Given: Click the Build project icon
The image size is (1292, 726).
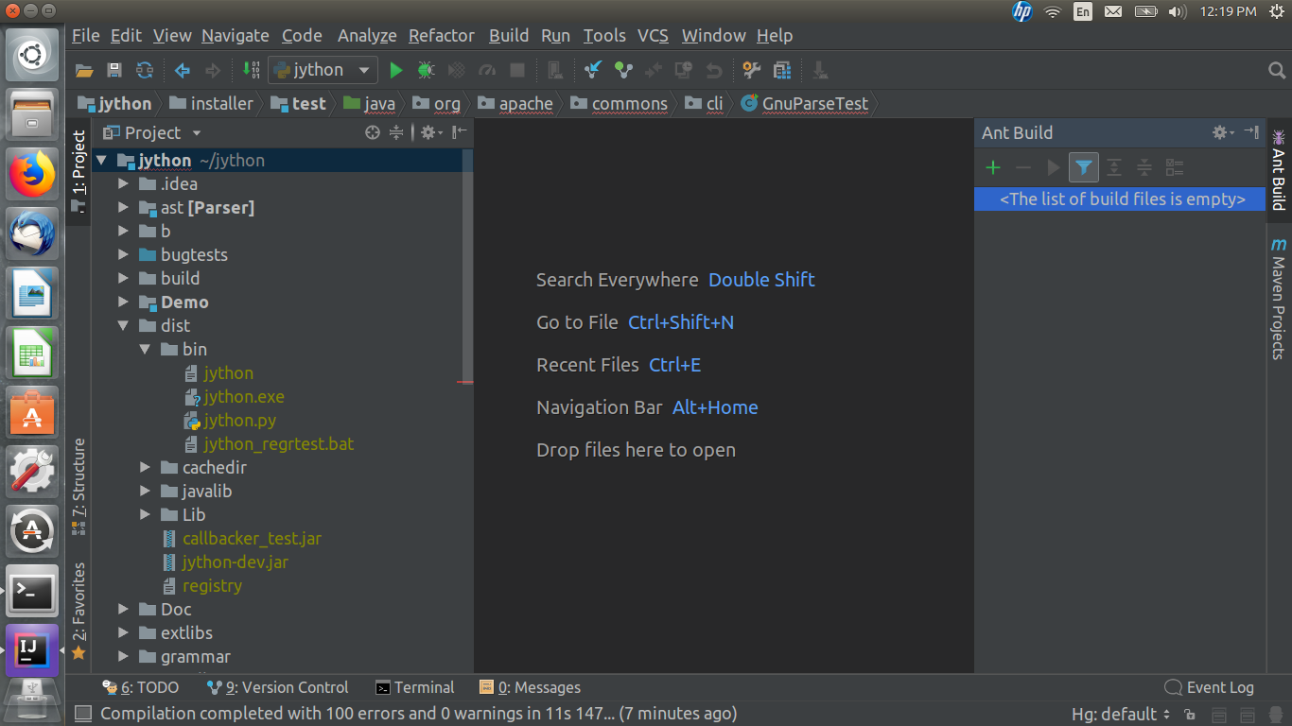Looking at the screenshot, I should click(252, 70).
